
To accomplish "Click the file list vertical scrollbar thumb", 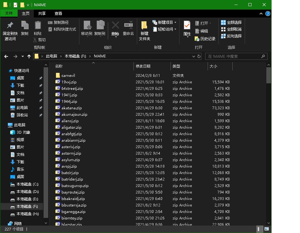I will pos(268,75).
